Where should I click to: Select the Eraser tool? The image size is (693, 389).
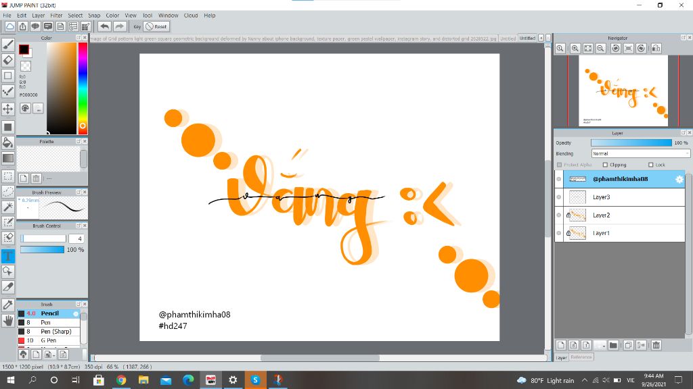(x=8, y=60)
